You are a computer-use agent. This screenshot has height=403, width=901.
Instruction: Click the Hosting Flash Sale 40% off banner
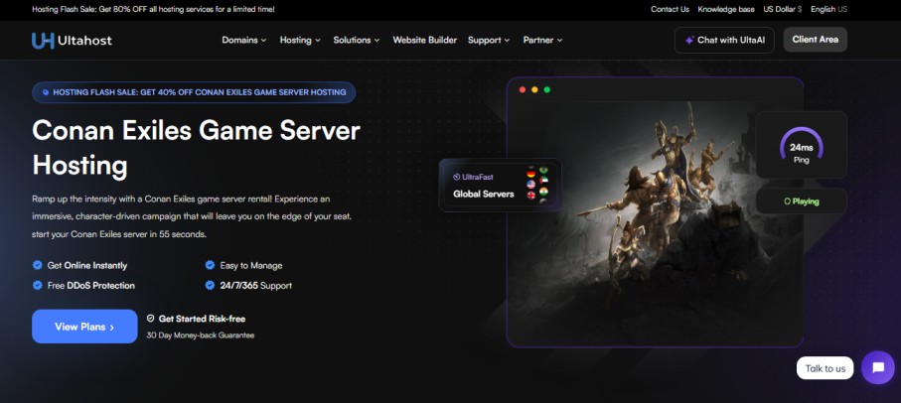[194, 92]
